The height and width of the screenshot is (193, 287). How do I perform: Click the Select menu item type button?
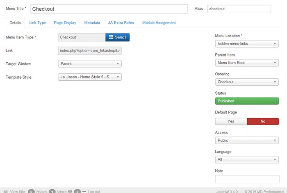click(x=118, y=37)
